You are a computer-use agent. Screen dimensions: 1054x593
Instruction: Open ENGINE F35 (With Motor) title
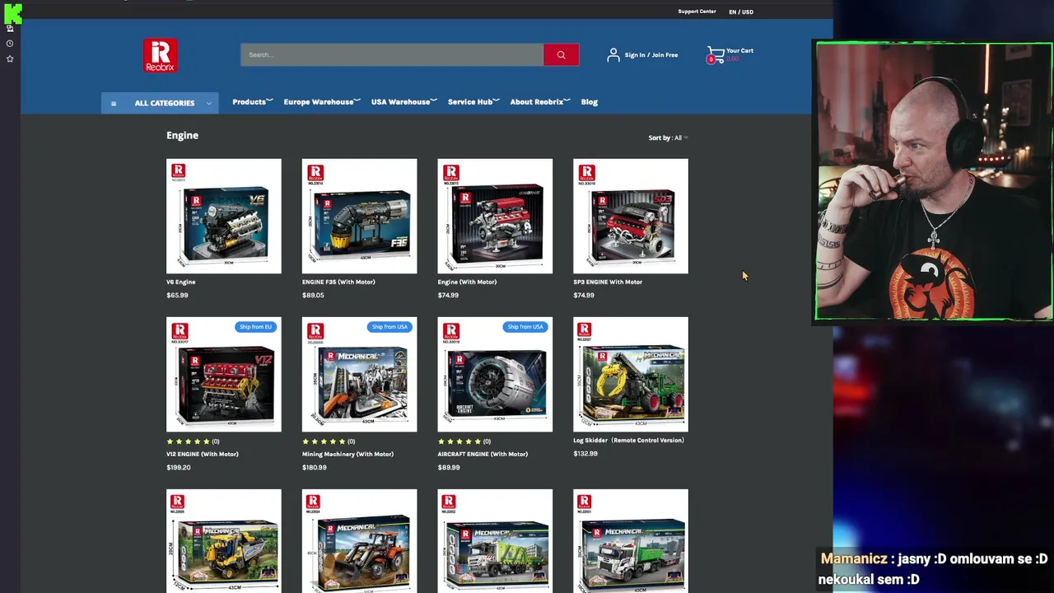pyautogui.click(x=338, y=282)
